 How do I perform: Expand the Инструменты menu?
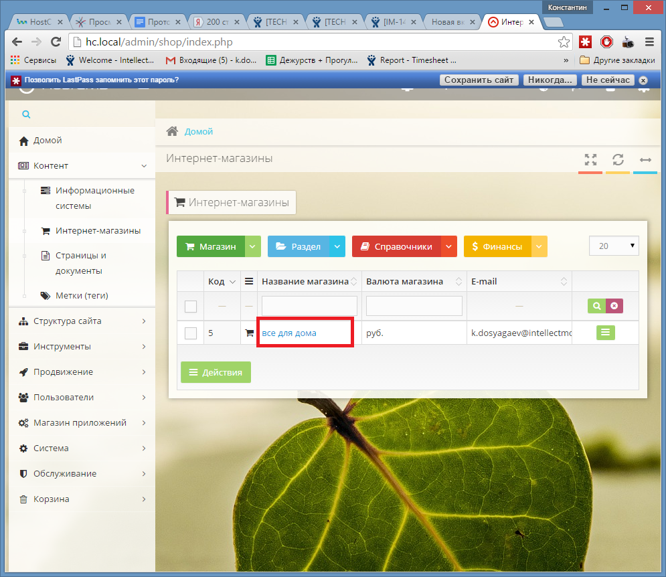coord(82,347)
